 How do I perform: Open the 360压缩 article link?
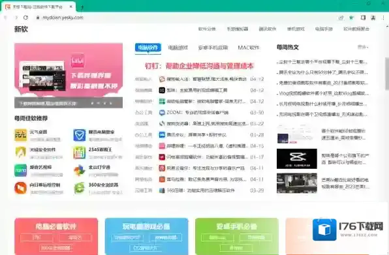coord(201,190)
